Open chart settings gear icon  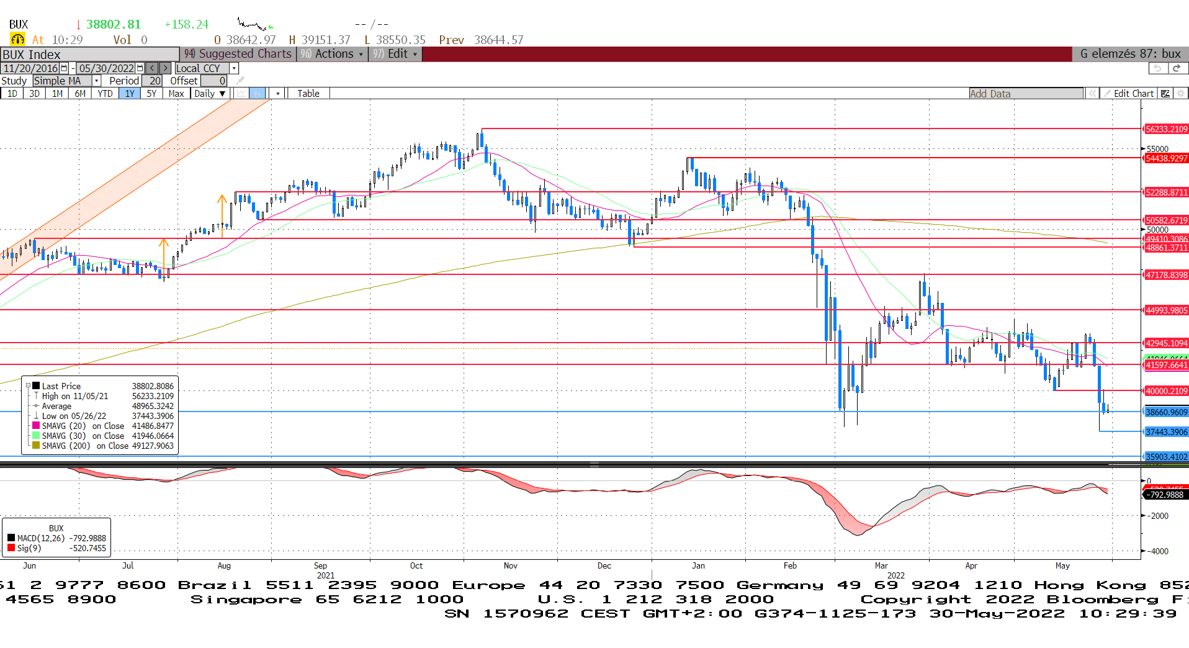click(1180, 94)
